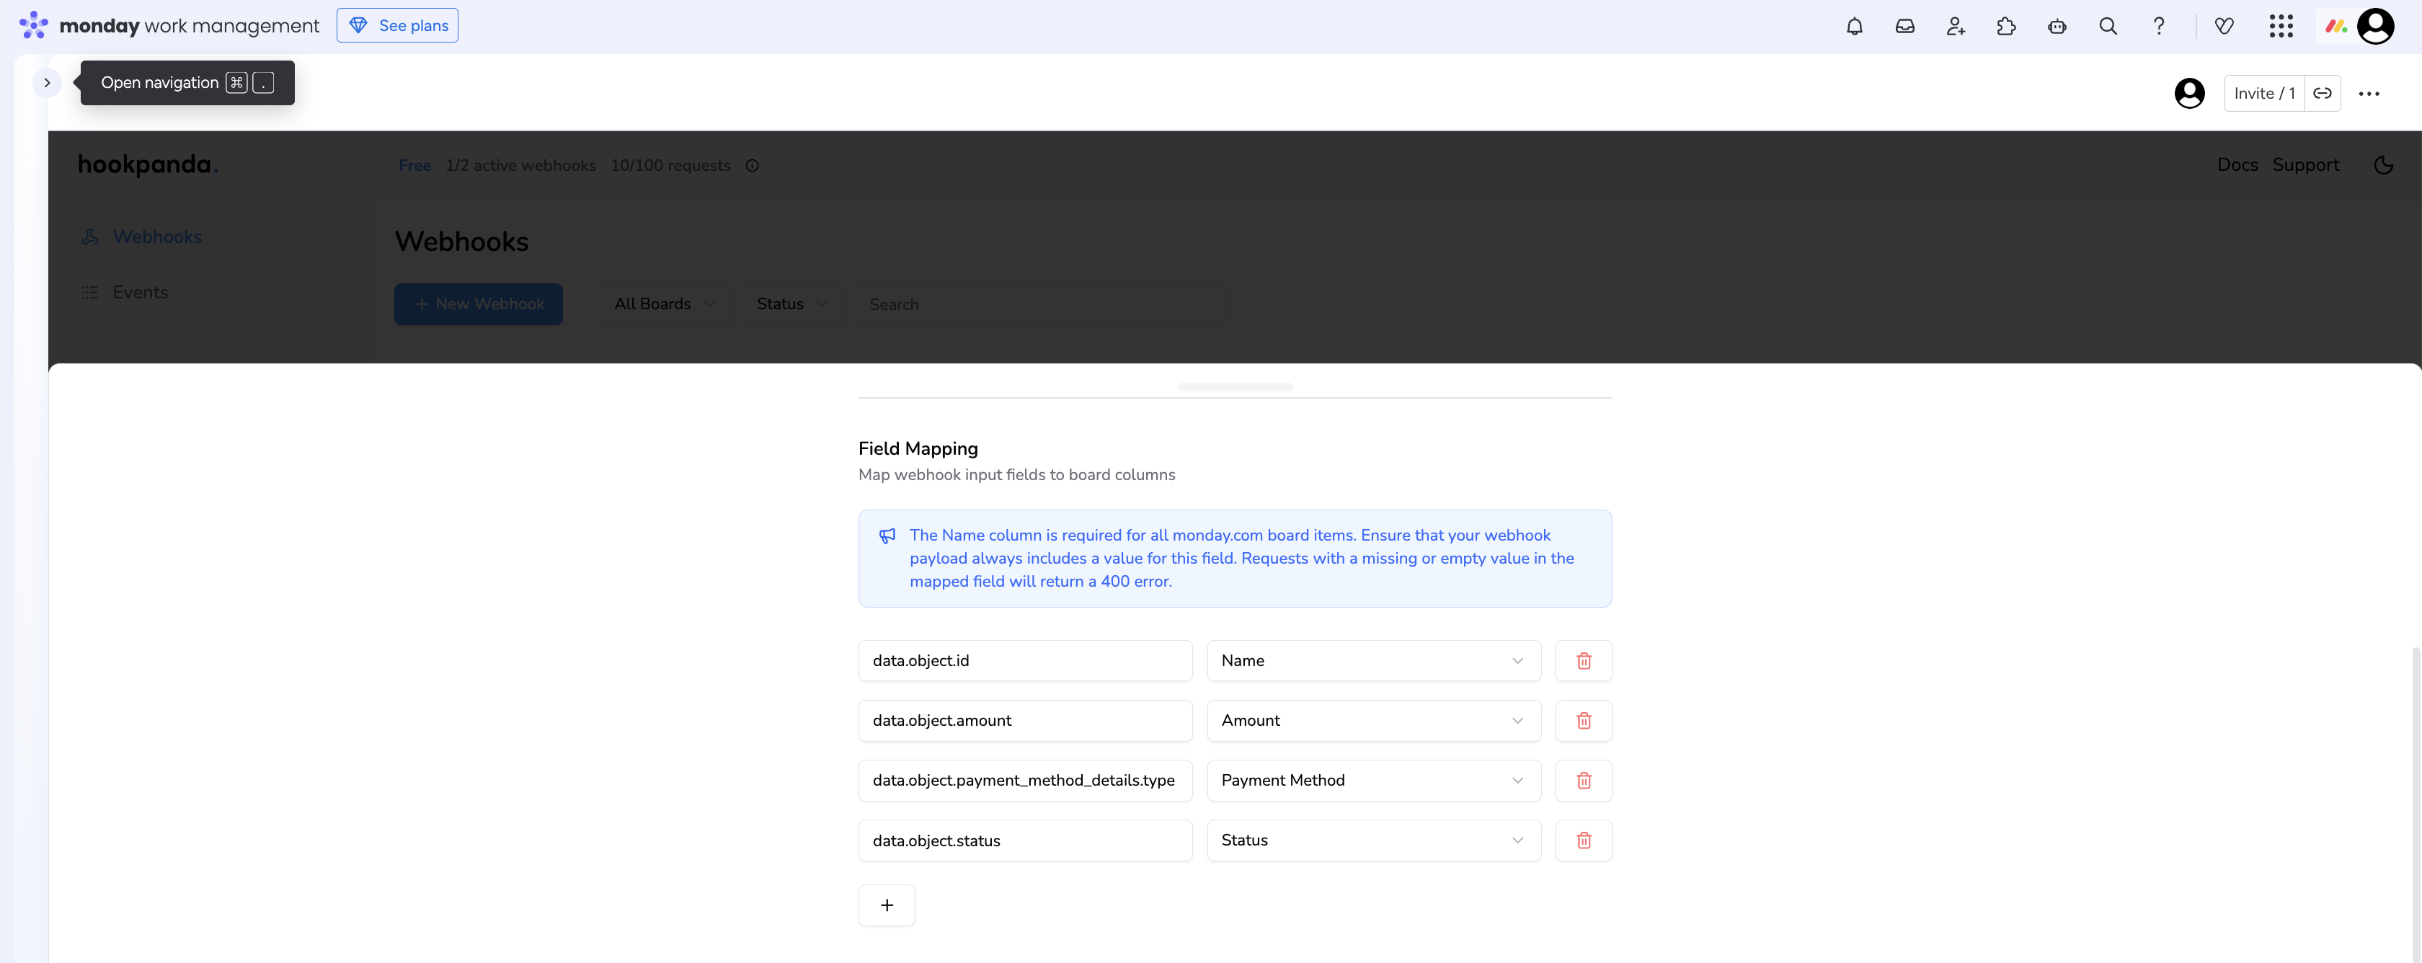This screenshot has width=2422, height=963.
Task: Expand the open navigation chevron
Action: point(46,83)
